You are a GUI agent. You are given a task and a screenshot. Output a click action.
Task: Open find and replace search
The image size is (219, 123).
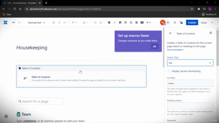(x=175, y=23)
